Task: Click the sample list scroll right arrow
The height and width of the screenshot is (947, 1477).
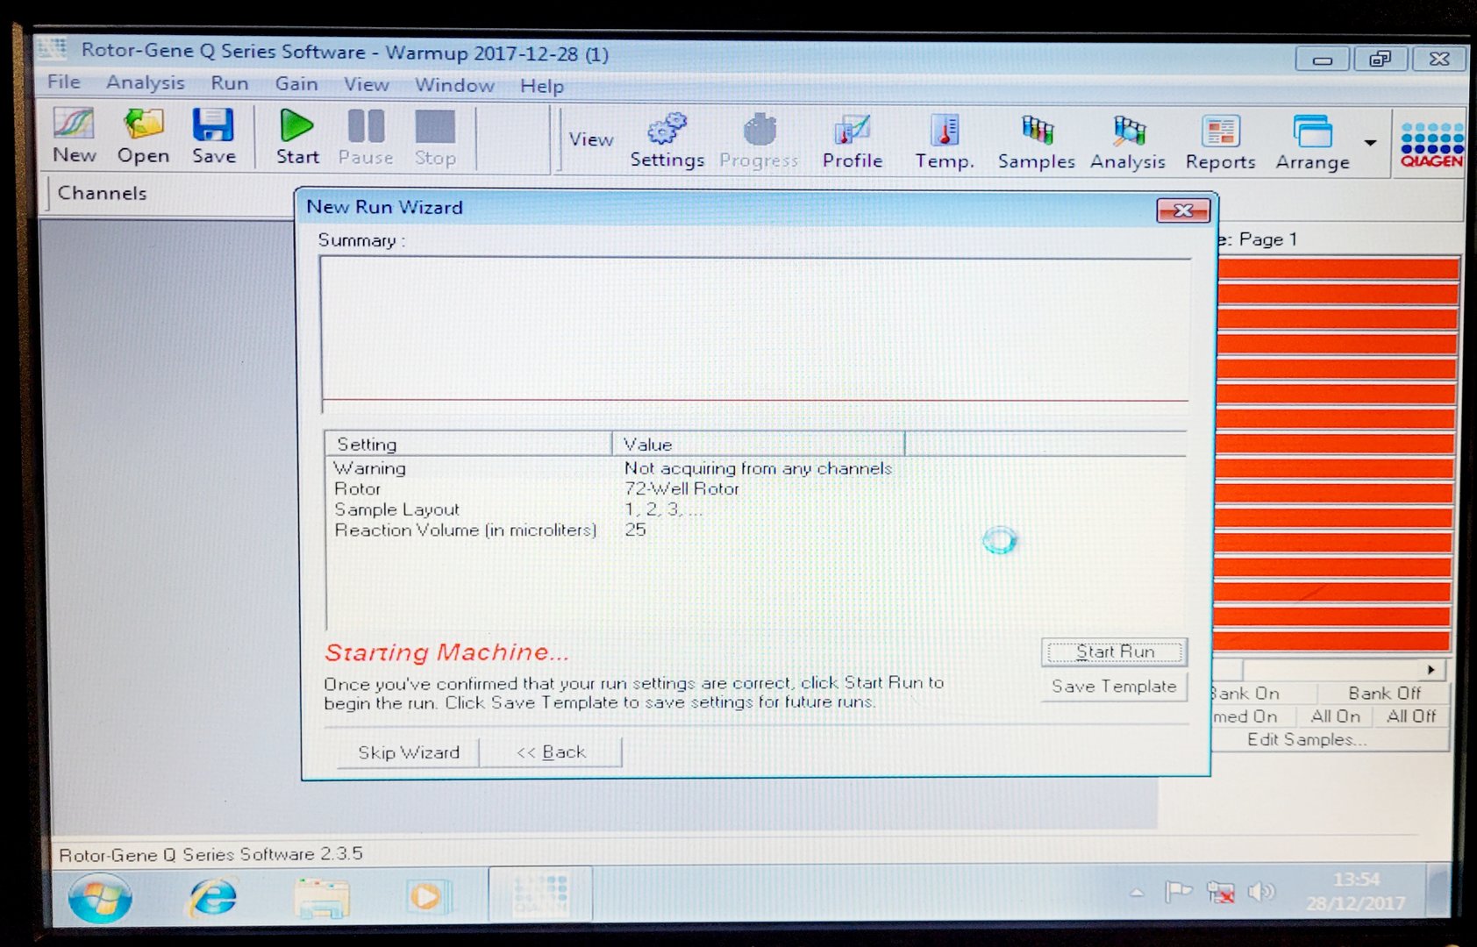Action: (1431, 670)
